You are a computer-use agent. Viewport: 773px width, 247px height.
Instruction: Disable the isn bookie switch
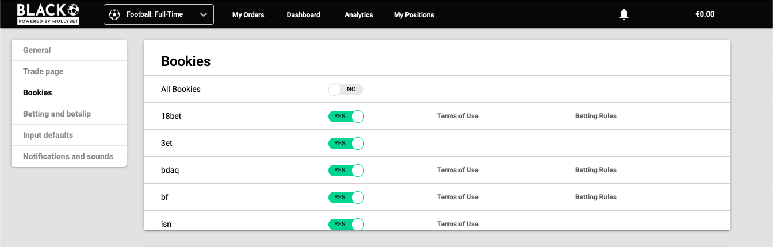point(346,224)
